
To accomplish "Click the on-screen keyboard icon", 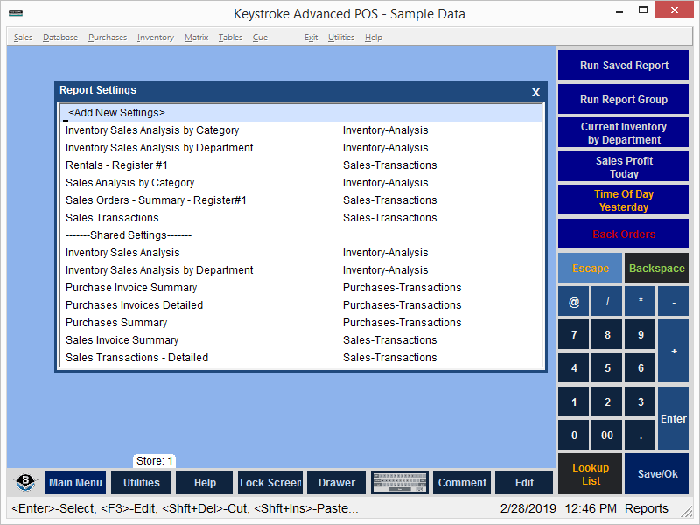I will pos(399,483).
